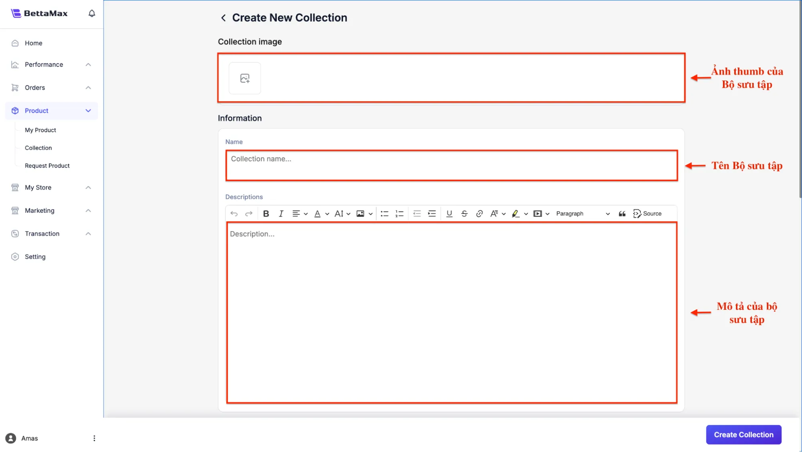Screen dimensions: 802x452
Task: Open the Collection submenu item
Action: (38, 148)
